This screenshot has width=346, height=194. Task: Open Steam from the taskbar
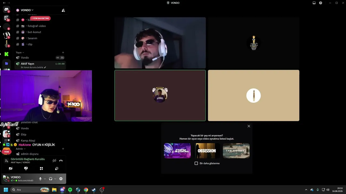94,190
